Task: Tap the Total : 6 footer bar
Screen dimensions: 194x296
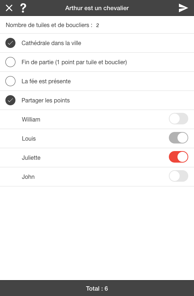Action: [97, 288]
